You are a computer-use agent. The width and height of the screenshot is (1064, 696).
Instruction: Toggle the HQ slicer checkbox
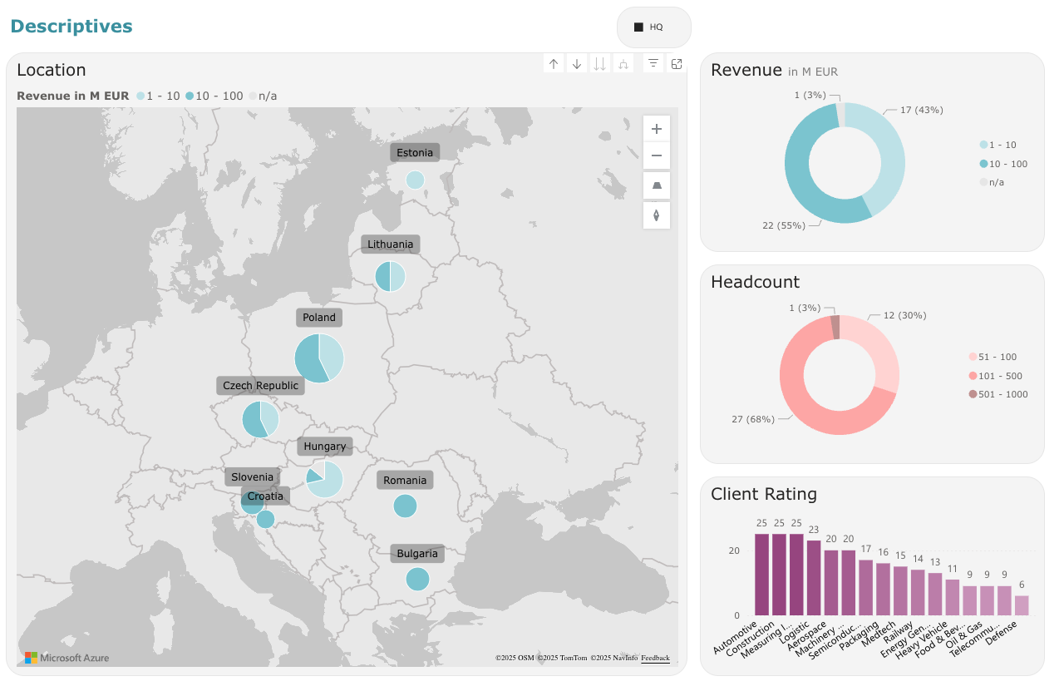[x=638, y=27]
